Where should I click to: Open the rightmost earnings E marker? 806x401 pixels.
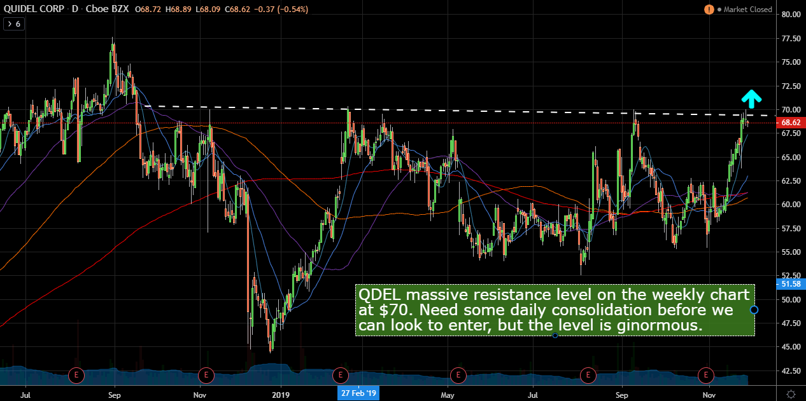(705, 375)
